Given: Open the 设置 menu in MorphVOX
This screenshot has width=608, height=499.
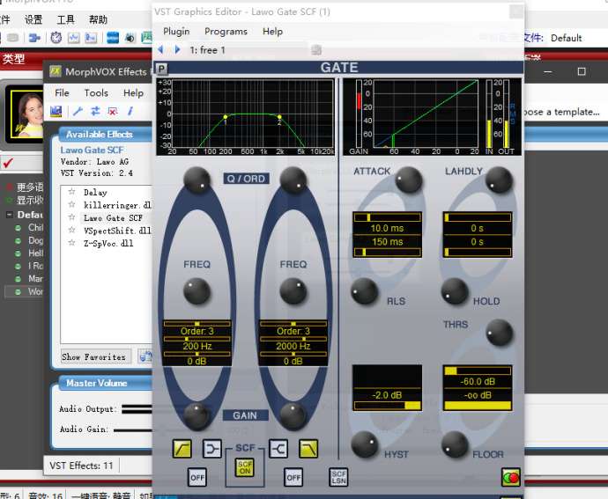Looking at the screenshot, I should point(33,19).
